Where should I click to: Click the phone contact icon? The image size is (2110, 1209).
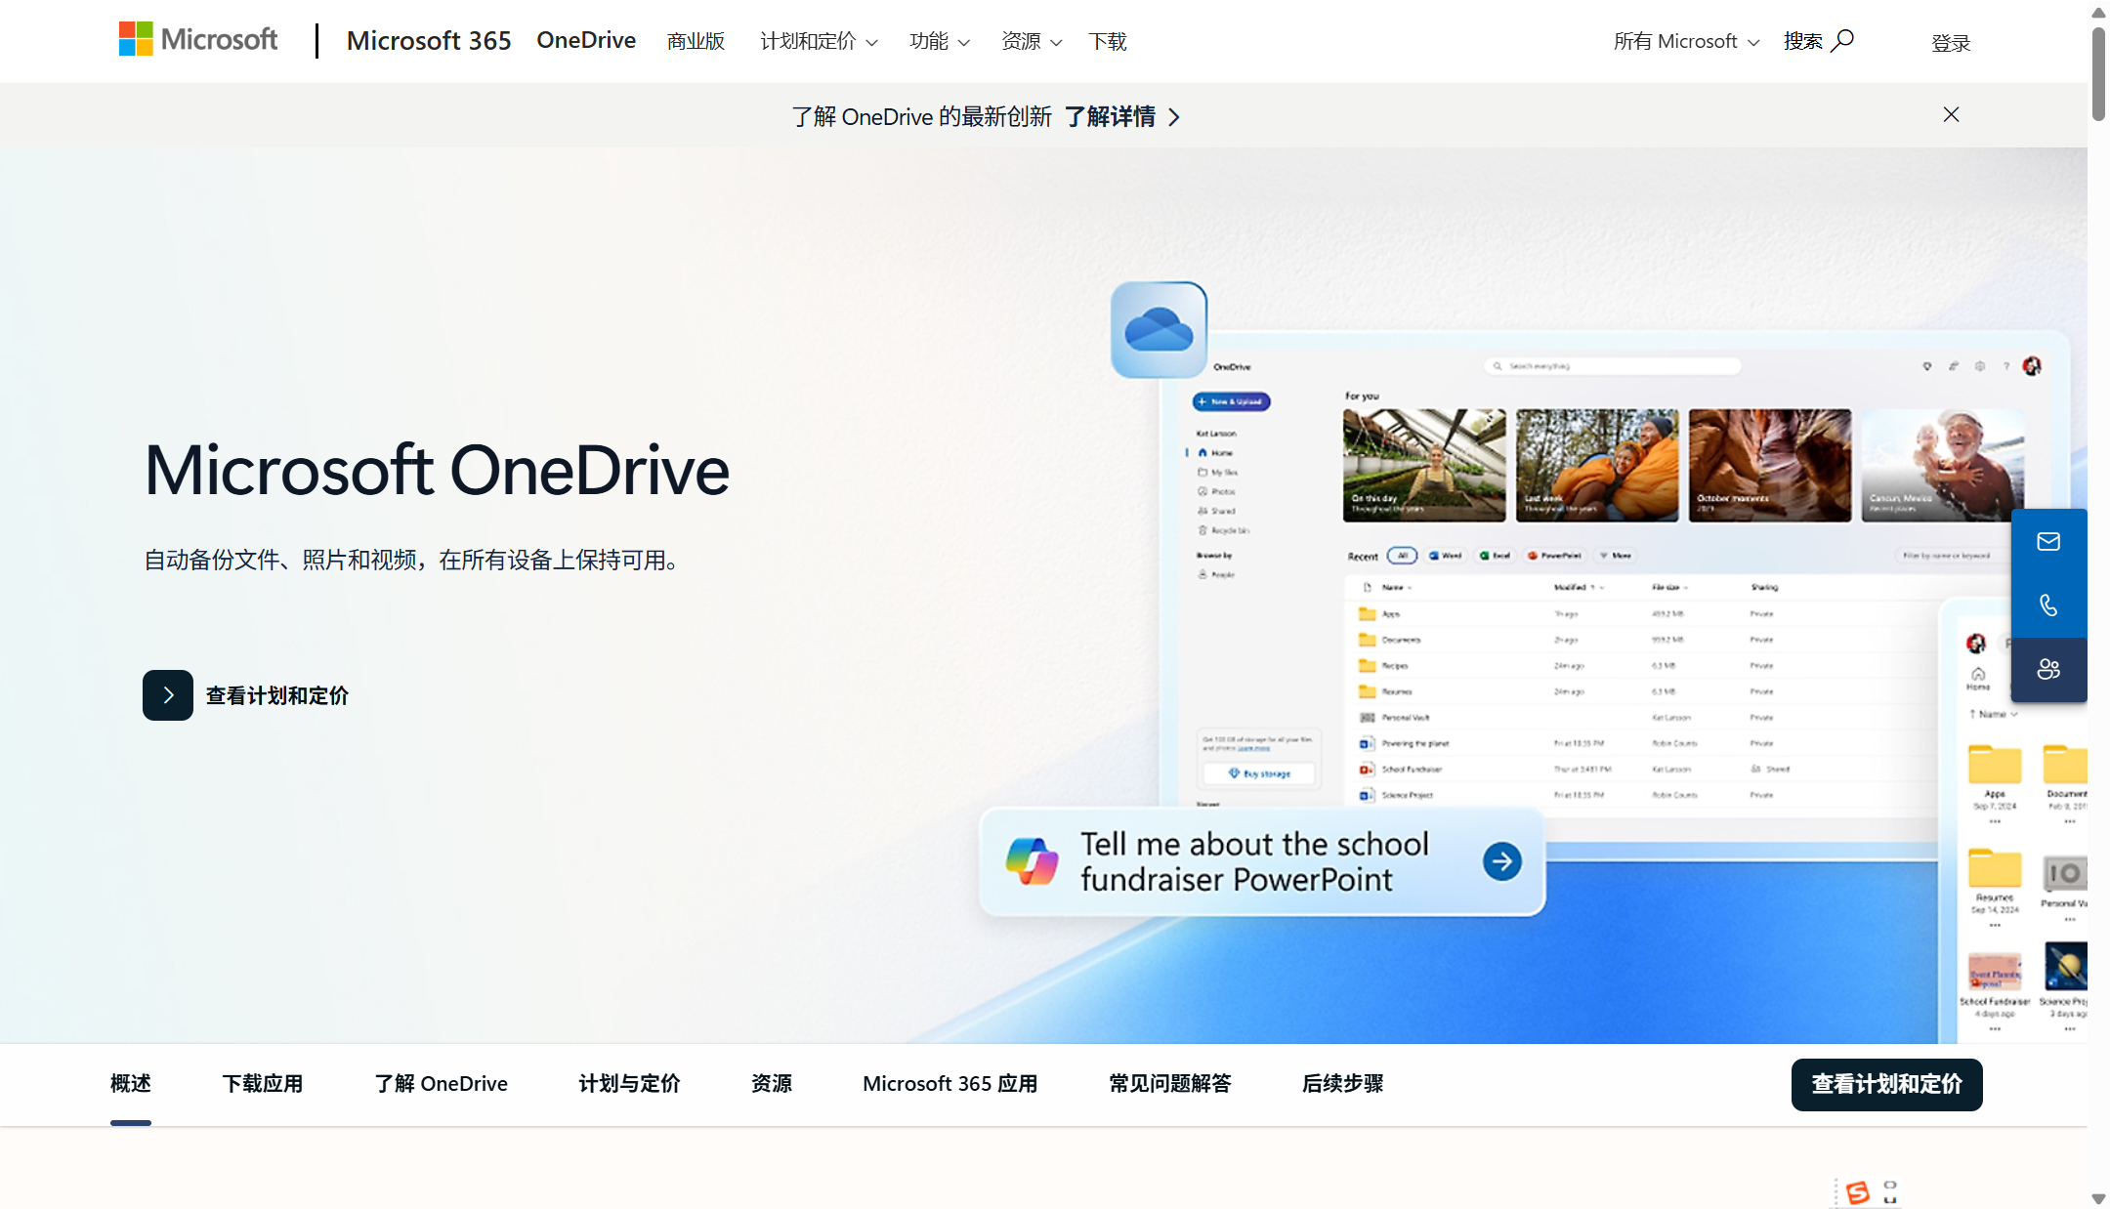2048,605
